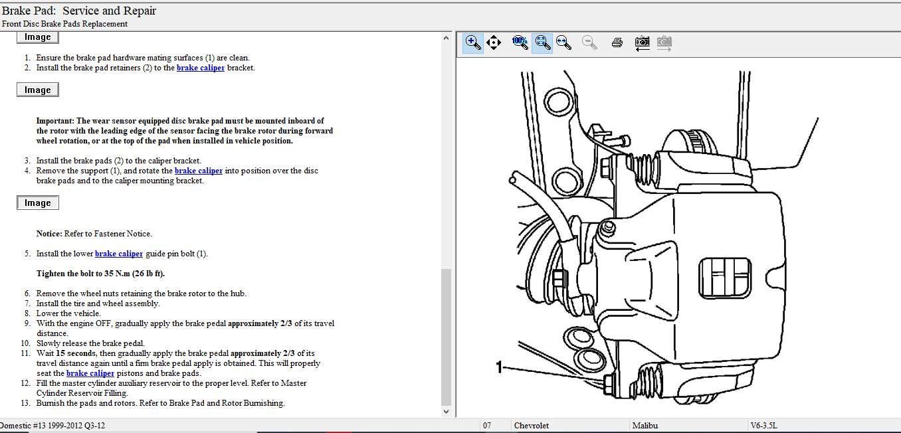
Task: Click the text pane scroll up arrow
Action: click(x=446, y=38)
